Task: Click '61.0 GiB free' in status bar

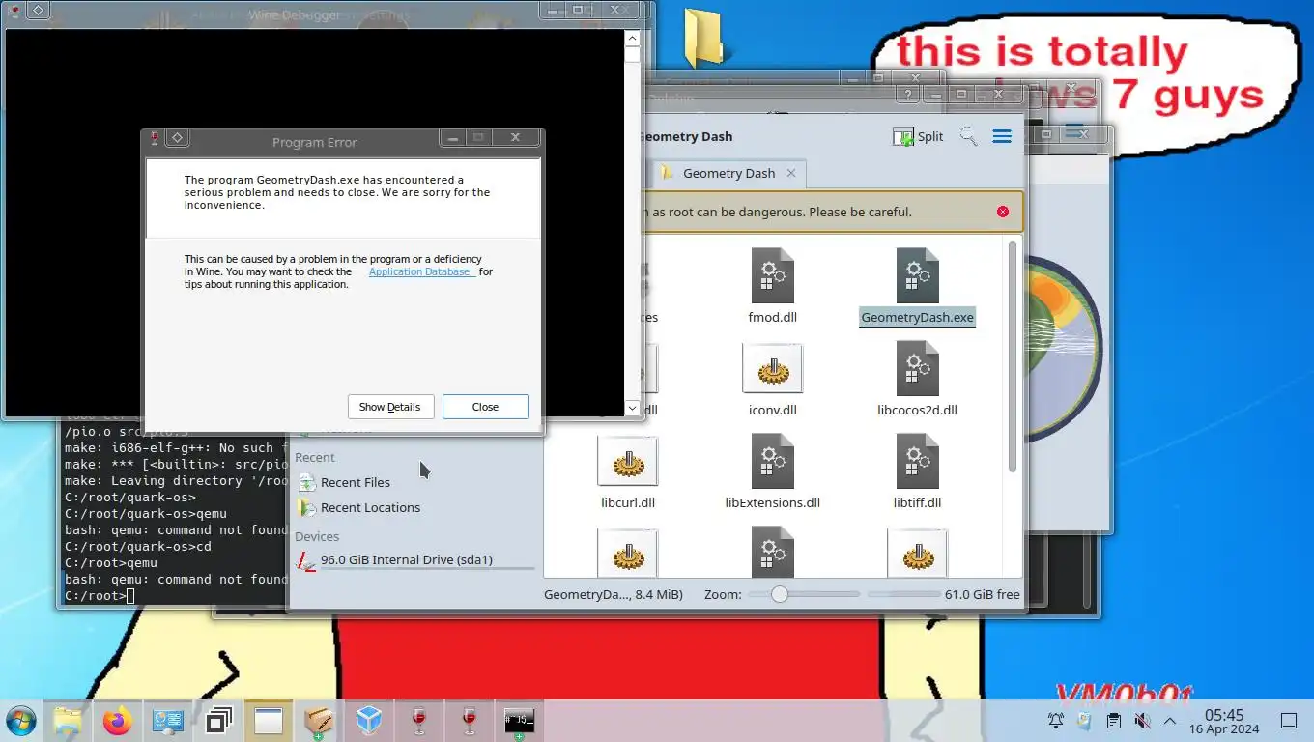Action: 983,594
